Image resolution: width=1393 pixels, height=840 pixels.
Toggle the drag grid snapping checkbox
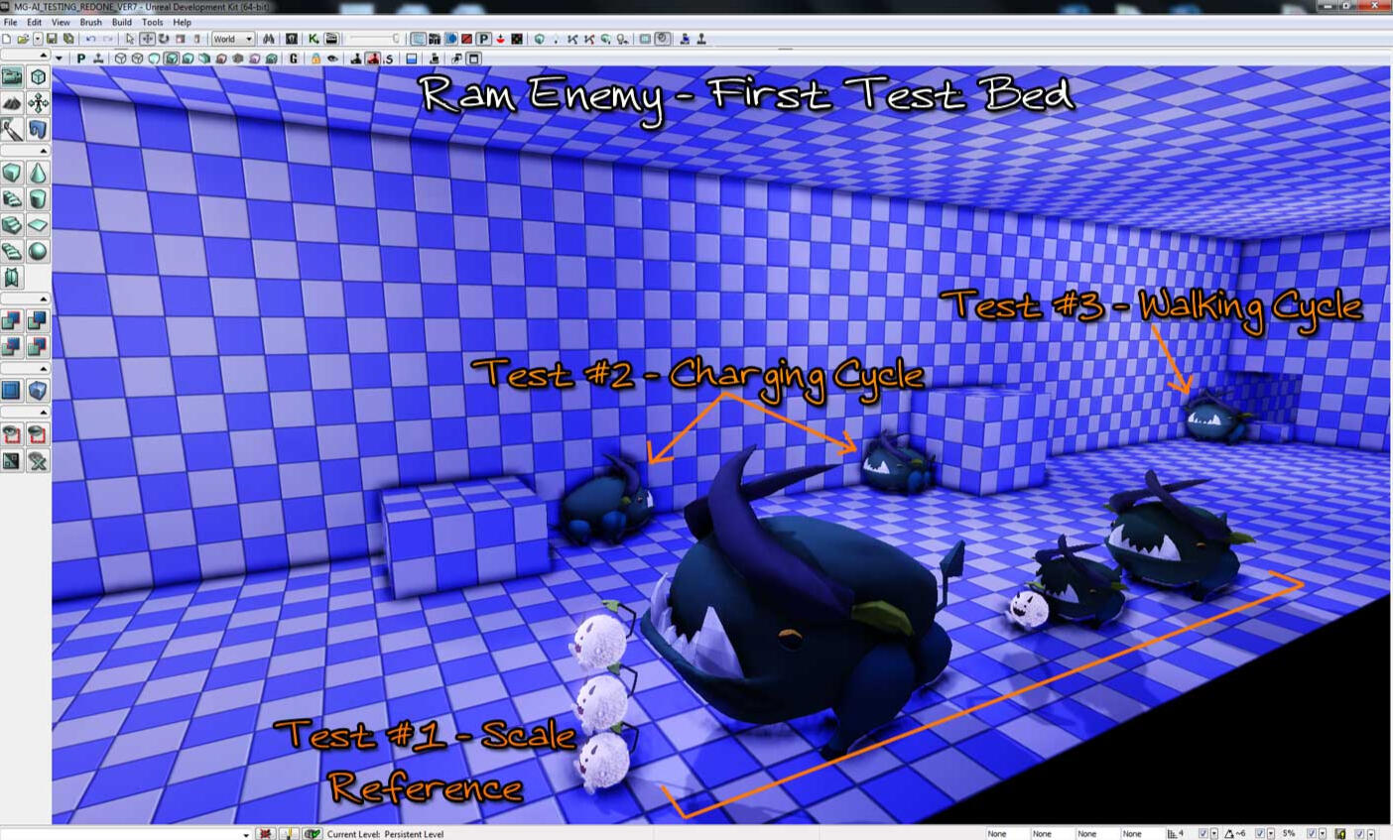[x=1203, y=834]
